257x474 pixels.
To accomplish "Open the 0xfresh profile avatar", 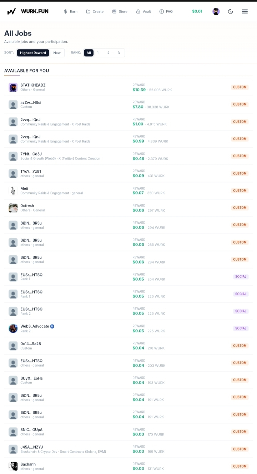I will 13,208.
